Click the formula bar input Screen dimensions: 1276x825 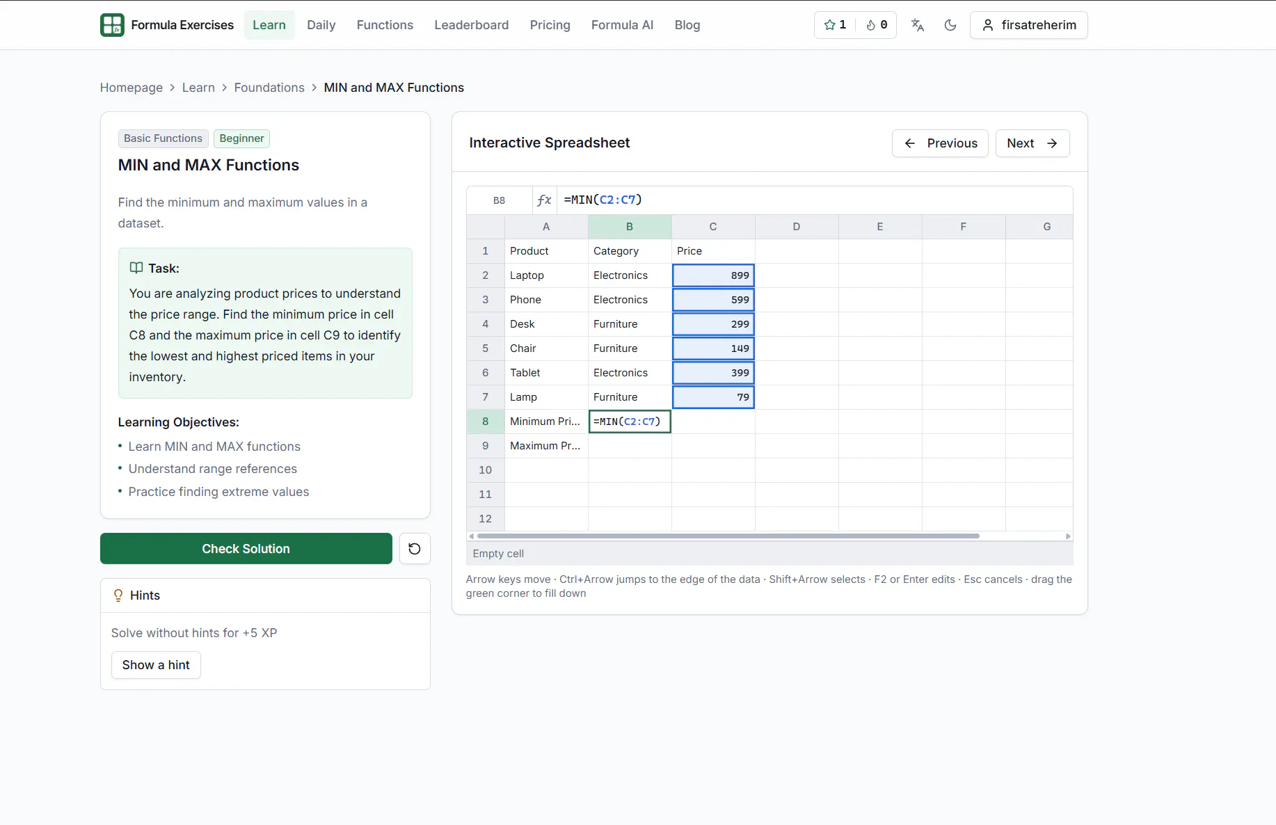tap(814, 200)
